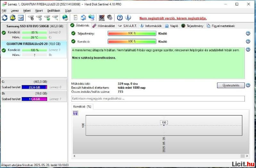Click the blue arrows page-refresh toolbar icon

click(x=83, y=18)
